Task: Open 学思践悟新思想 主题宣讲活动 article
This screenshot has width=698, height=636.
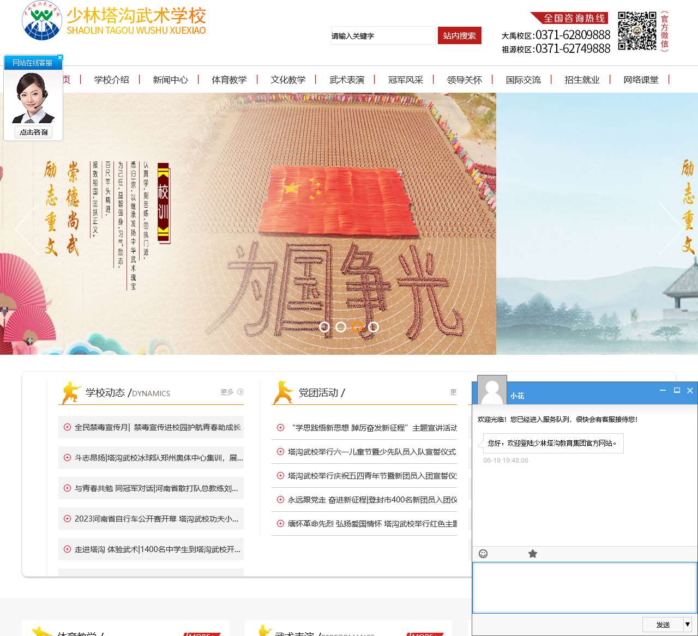Action: pos(372,428)
